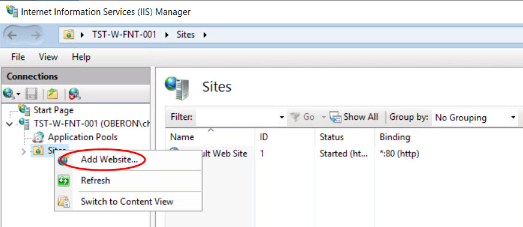The height and width of the screenshot is (227, 523).
Task: Click the Create New Connection globe icon
Action: 8,95
